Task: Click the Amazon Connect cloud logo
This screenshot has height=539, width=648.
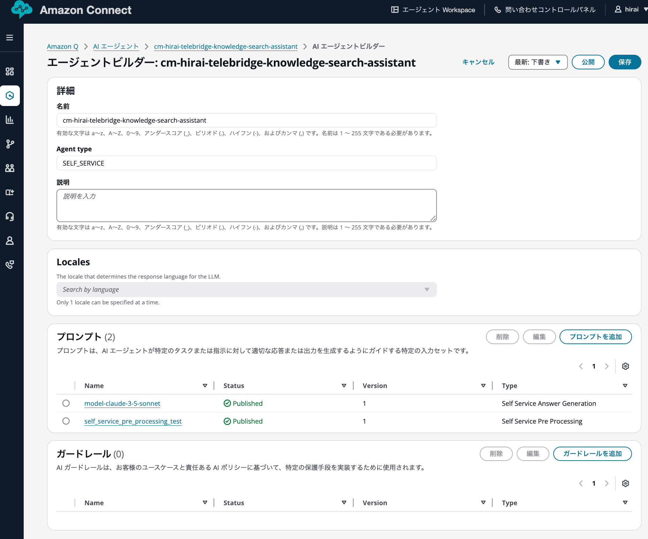Action: coord(22,10)
